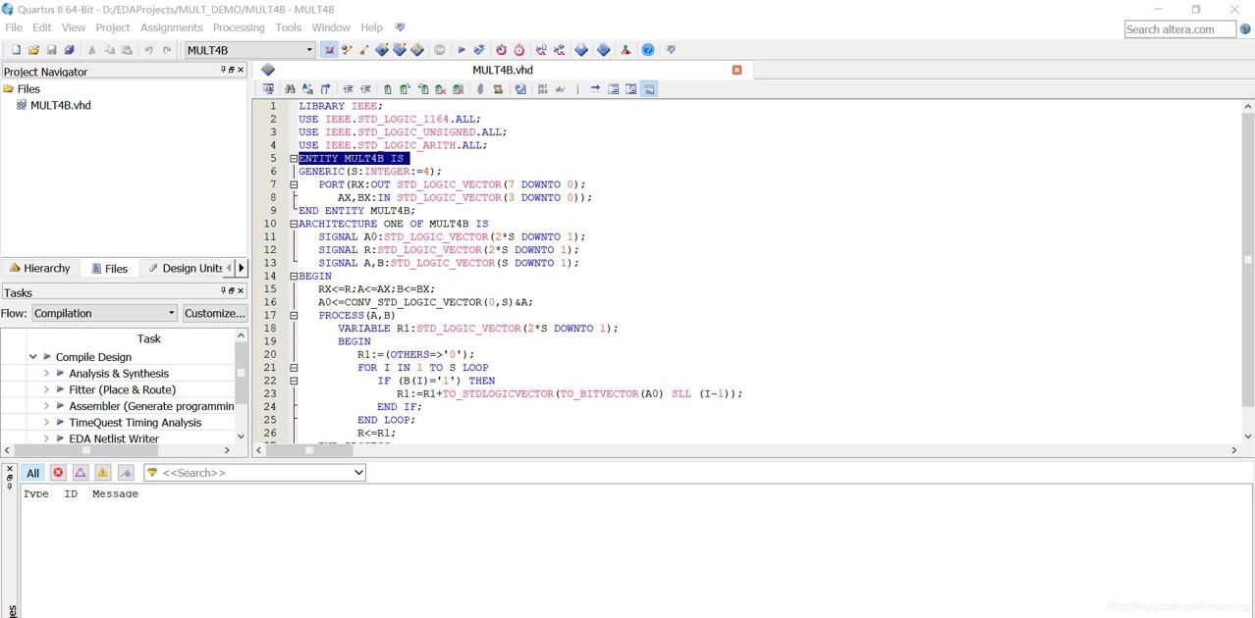Start compilation with the play icon

pos(461,50)
